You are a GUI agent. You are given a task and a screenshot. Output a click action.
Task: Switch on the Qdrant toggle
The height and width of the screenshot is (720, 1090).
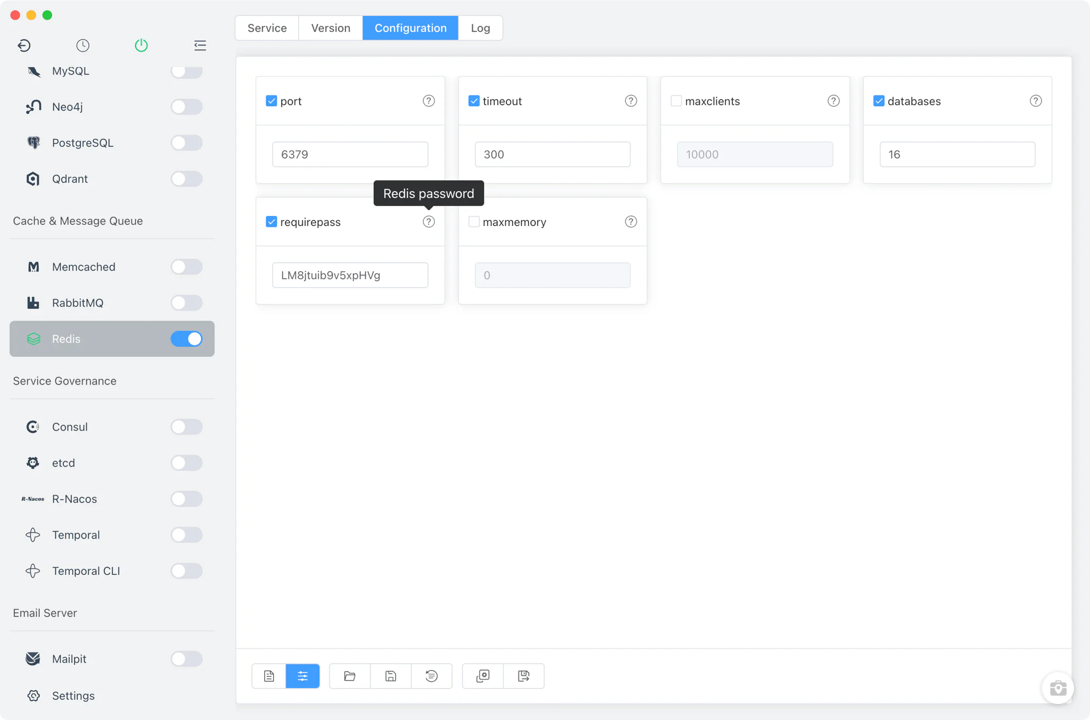(187, 179)
